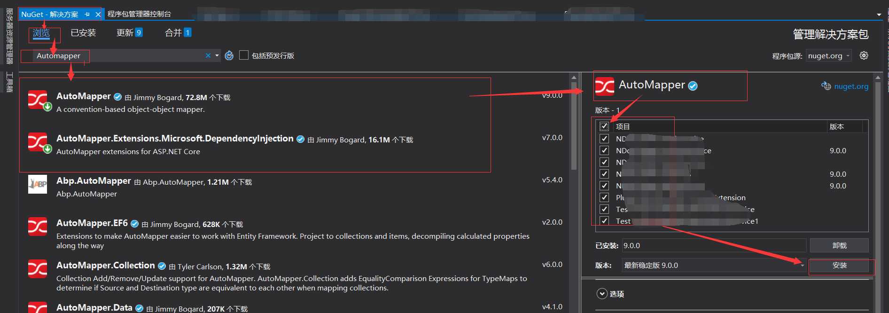Uncheck the third project row checkbox
889x313 pixels.
pyautogui.click(x=604, y=162)
